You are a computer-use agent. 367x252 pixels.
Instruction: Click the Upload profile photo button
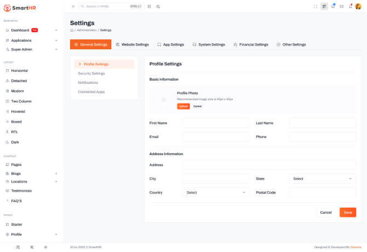pyautogui.click(x=183, y=106)
